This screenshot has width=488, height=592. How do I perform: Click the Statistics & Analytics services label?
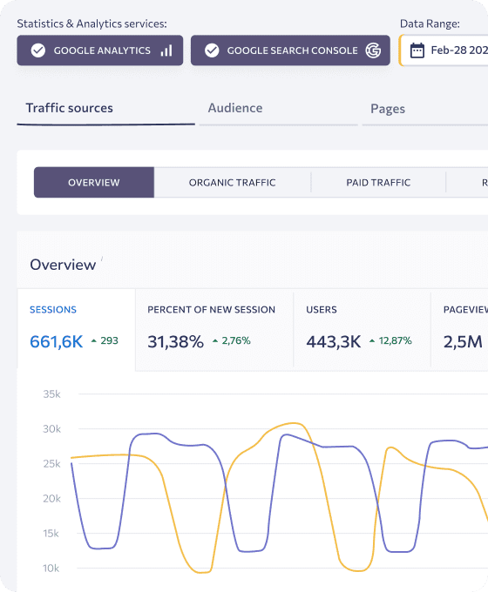[x=91, y=24]
